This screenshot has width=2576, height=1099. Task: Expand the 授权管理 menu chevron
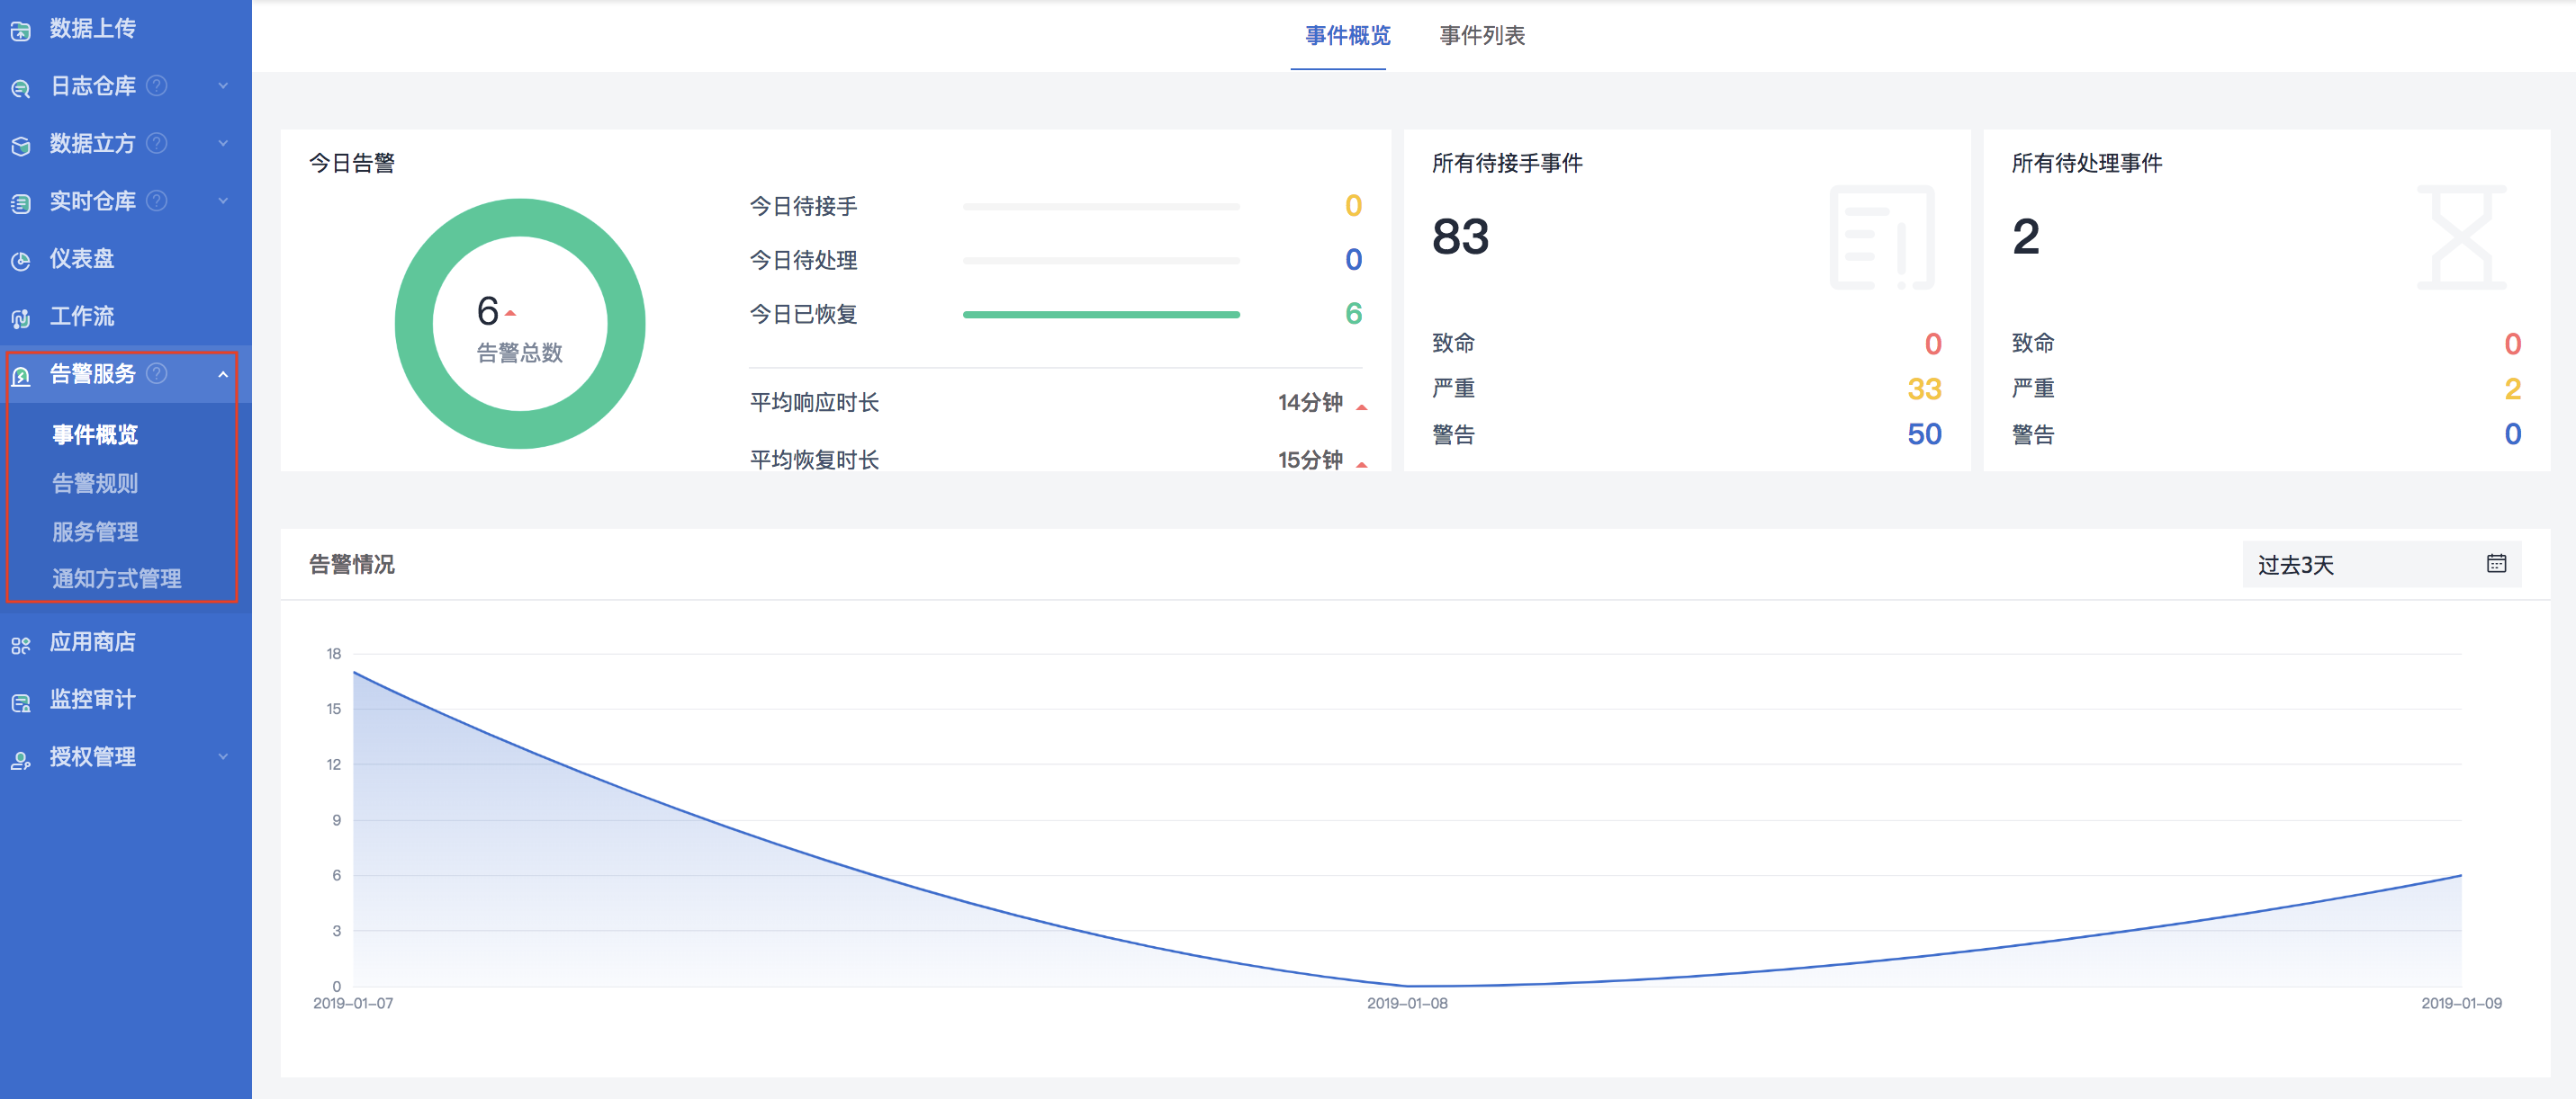click(223, 756)
